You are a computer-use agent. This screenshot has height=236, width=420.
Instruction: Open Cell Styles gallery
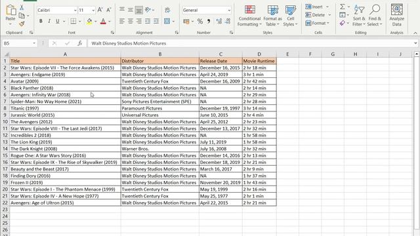290,16
